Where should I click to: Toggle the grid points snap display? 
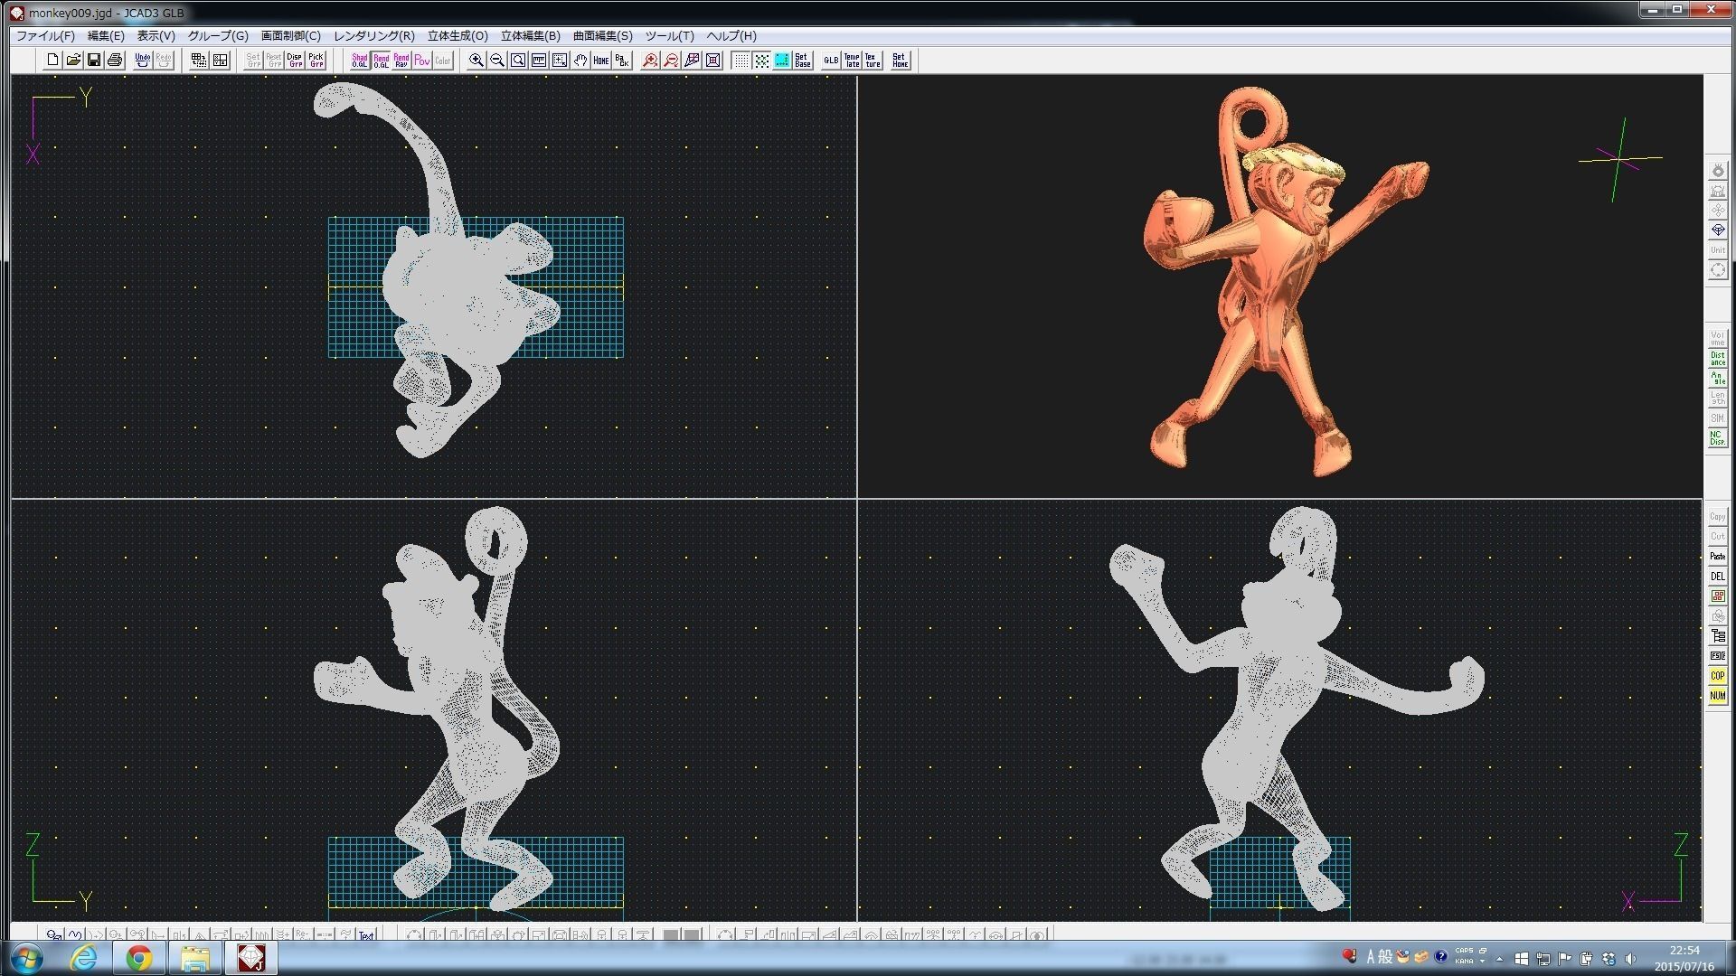click(761, 61)
